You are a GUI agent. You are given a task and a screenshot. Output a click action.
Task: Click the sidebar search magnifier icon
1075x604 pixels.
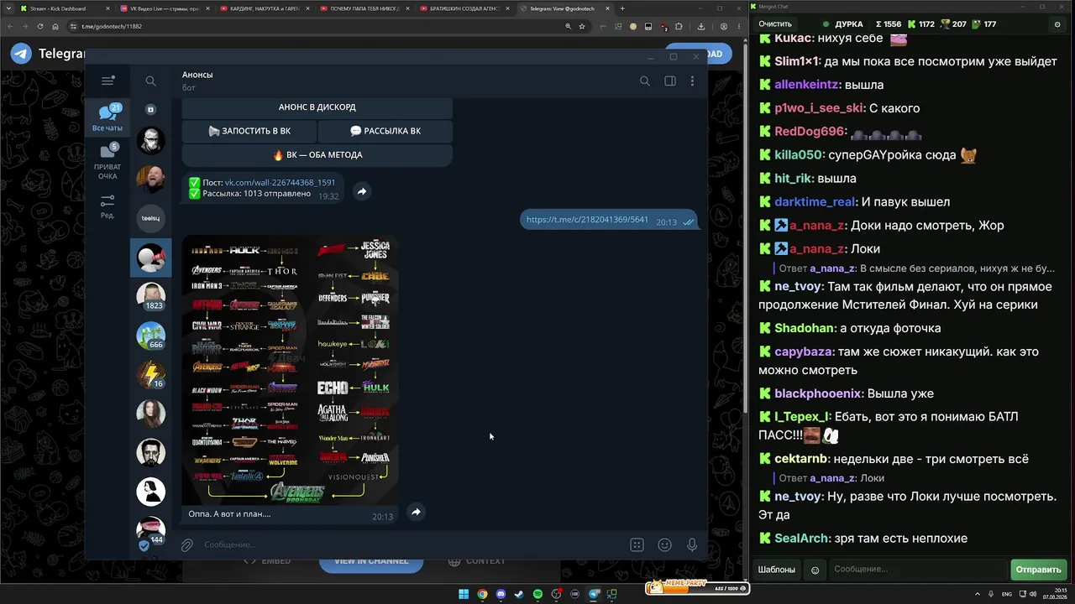(150, 81)
